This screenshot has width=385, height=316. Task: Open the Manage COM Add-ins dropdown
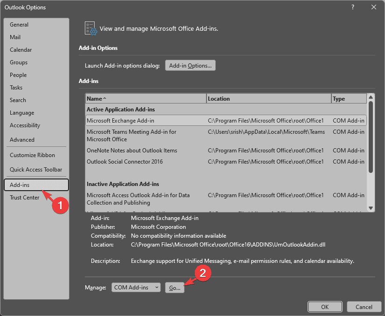(136, 287)
